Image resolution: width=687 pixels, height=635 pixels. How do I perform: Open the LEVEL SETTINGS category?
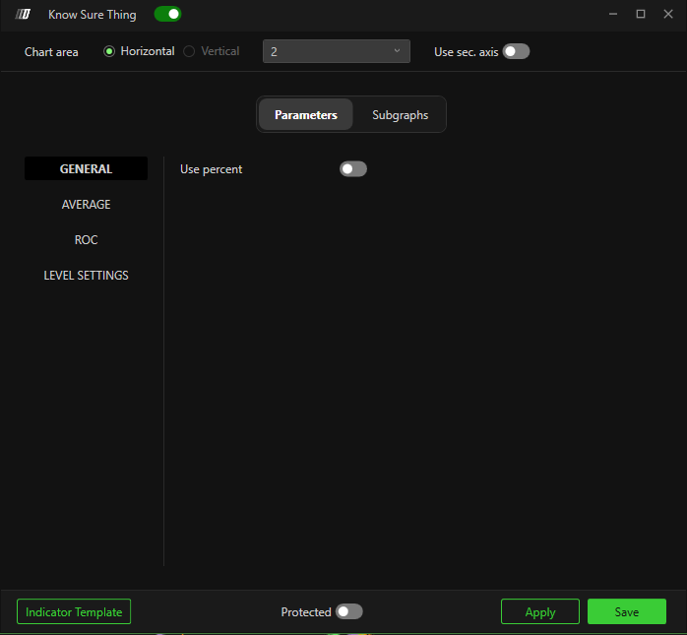click(86, 276)
